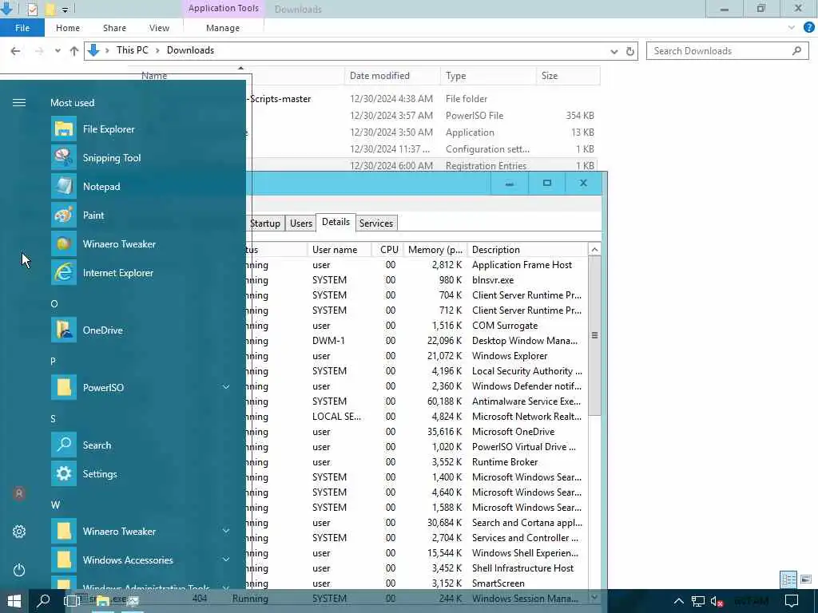
Task: Switch to Task Manager Users tab
Action: point(301,223)
